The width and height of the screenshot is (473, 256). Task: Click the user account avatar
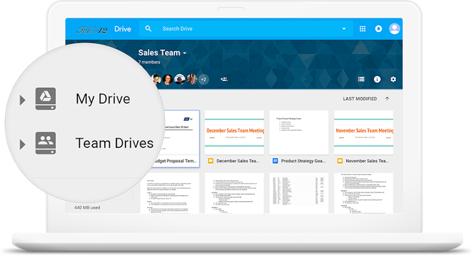(395, 29)
